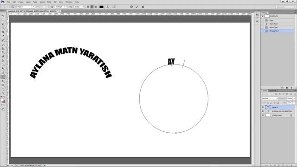This screenshot has height=167, width=297.
Task: Right align the text
Action: click(x=96, y=7)
